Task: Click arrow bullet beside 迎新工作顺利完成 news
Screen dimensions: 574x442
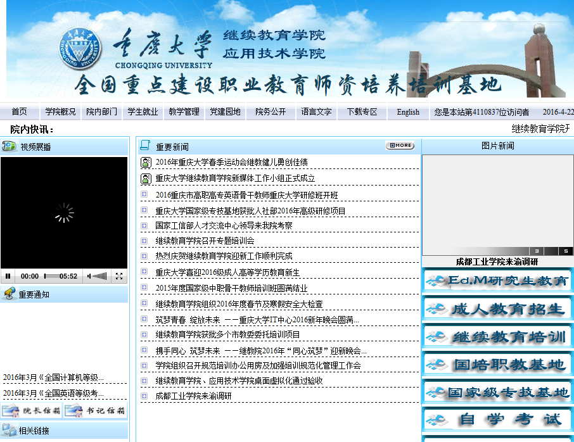Action: coord(144,256)
